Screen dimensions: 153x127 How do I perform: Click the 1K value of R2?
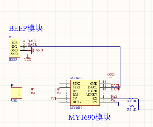pos(134,110)
